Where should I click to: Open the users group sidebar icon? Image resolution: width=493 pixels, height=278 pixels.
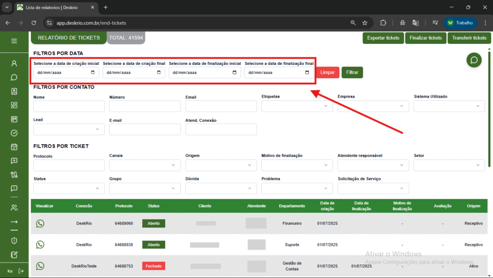(14, 208)
